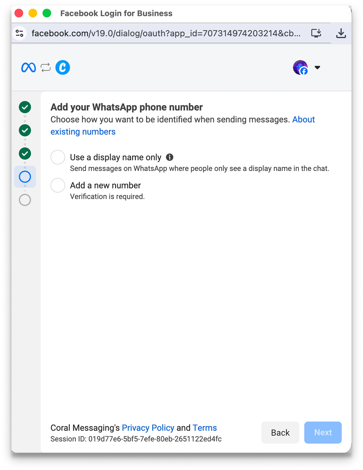Click the Coral Messaging app icon

pyautogui.click(x=63, y=67)
